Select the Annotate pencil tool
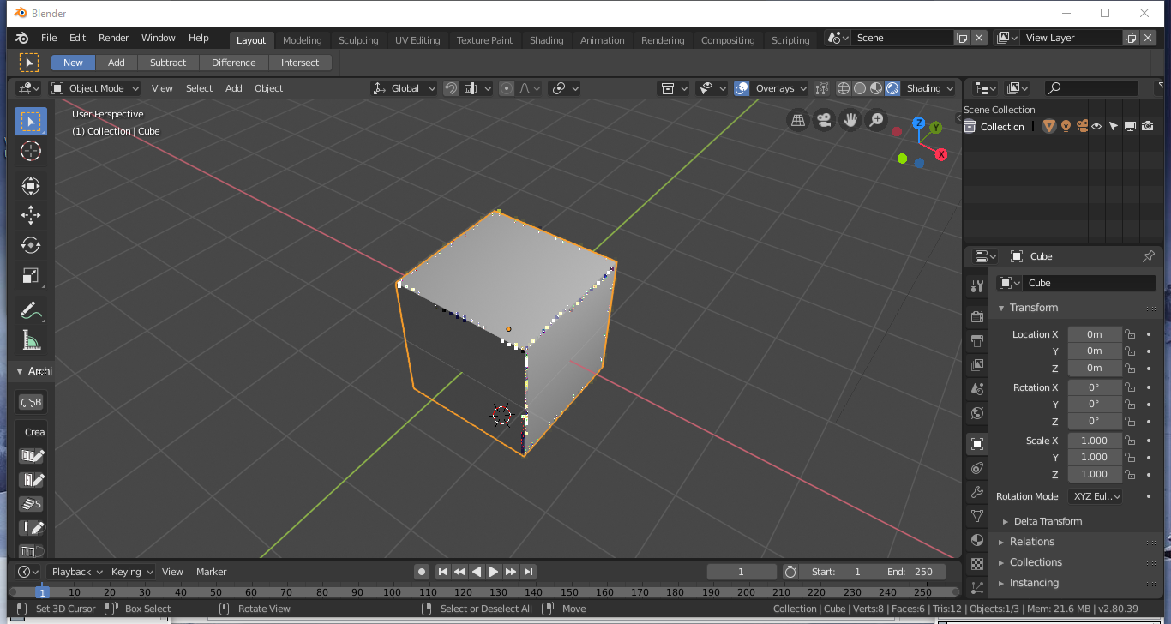This screenshot has height=624, width=1171. [31, 309]
